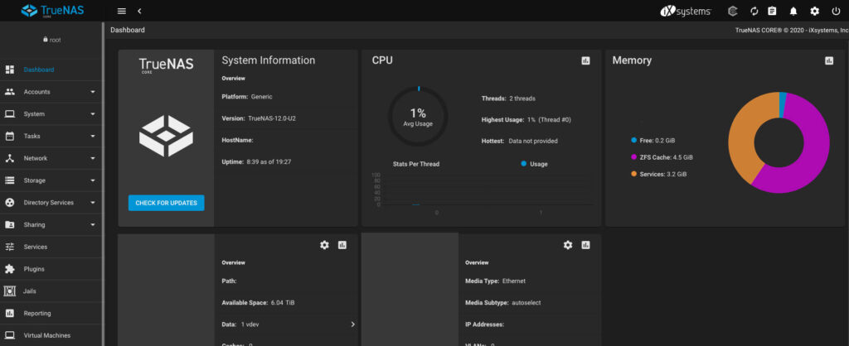Expand the Tasks menu arrow
The image size is (849, 346).
point(93,137)
